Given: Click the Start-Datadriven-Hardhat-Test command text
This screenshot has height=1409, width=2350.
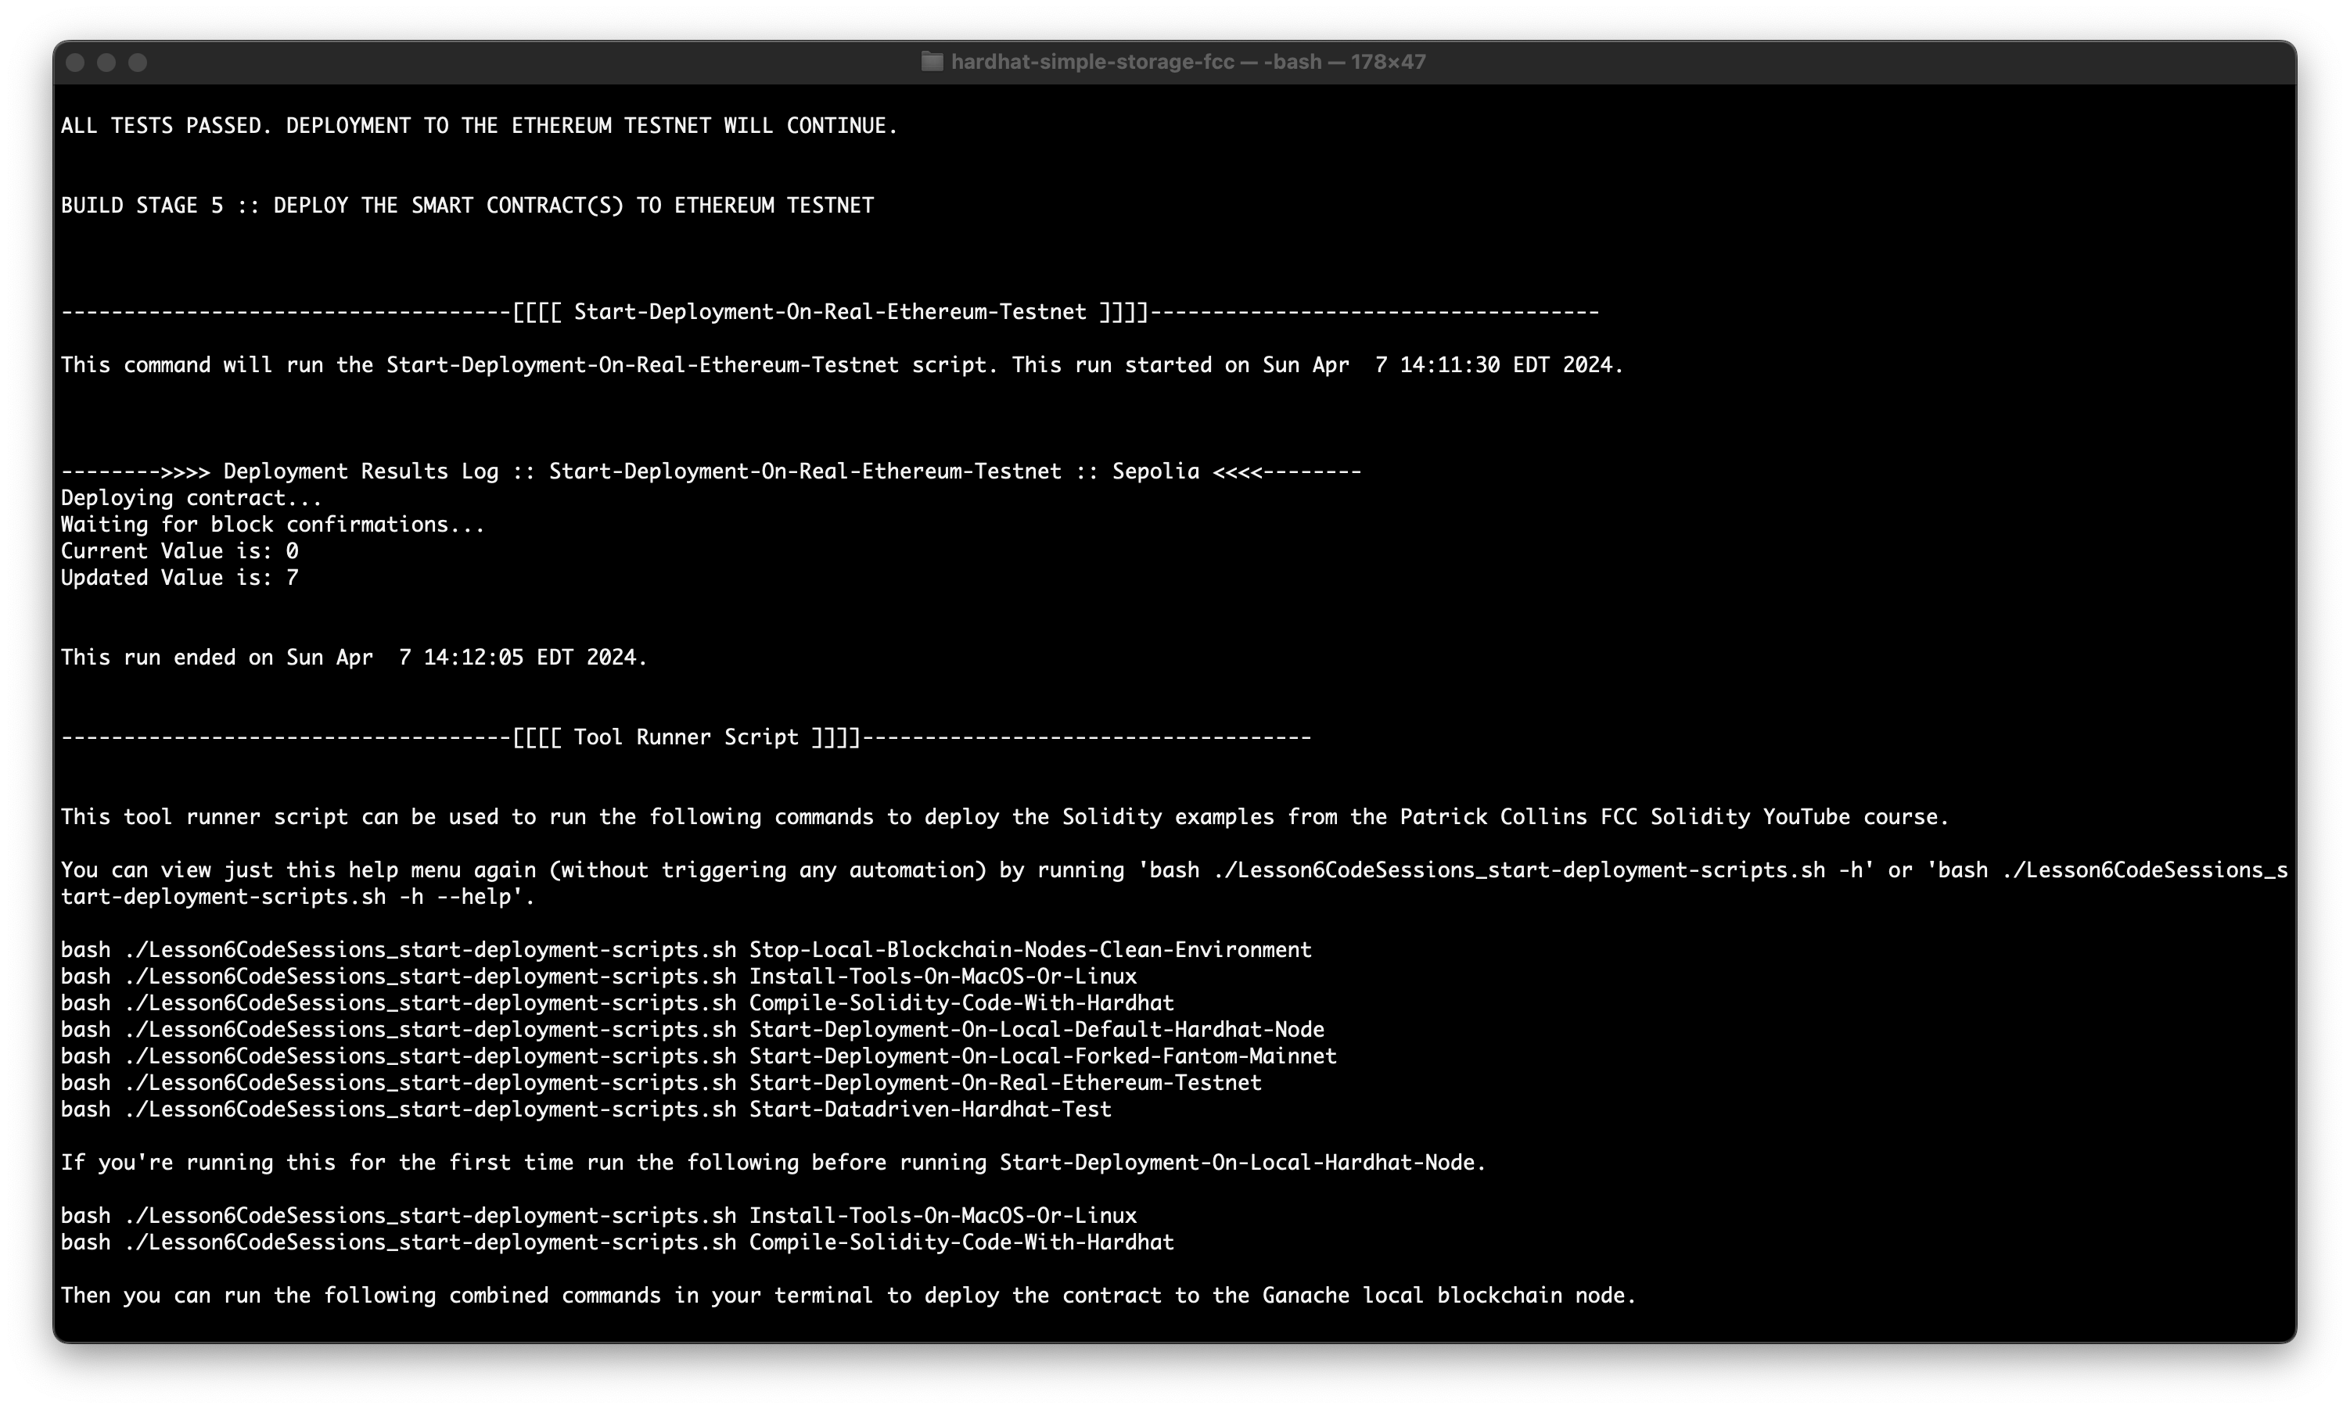Looking at the screenshot, I should coord(929,1110).
